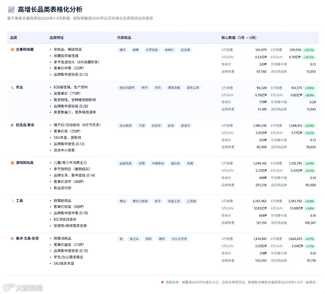
Task: Select the 拼图 tag
Action: click(x=142, y=163)
